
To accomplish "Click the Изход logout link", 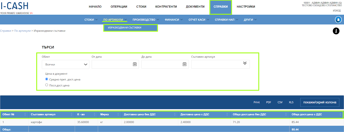I will click(x=337, y=11).
